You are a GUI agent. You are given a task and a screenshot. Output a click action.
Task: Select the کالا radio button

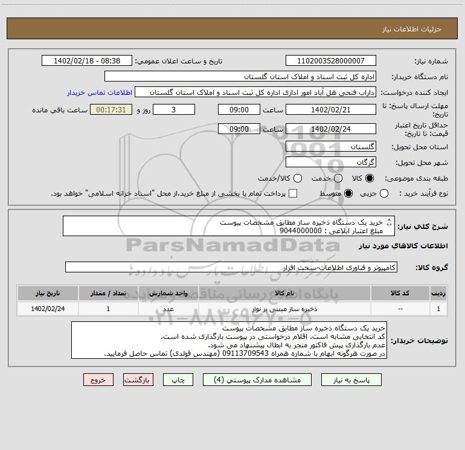(370, 178)
